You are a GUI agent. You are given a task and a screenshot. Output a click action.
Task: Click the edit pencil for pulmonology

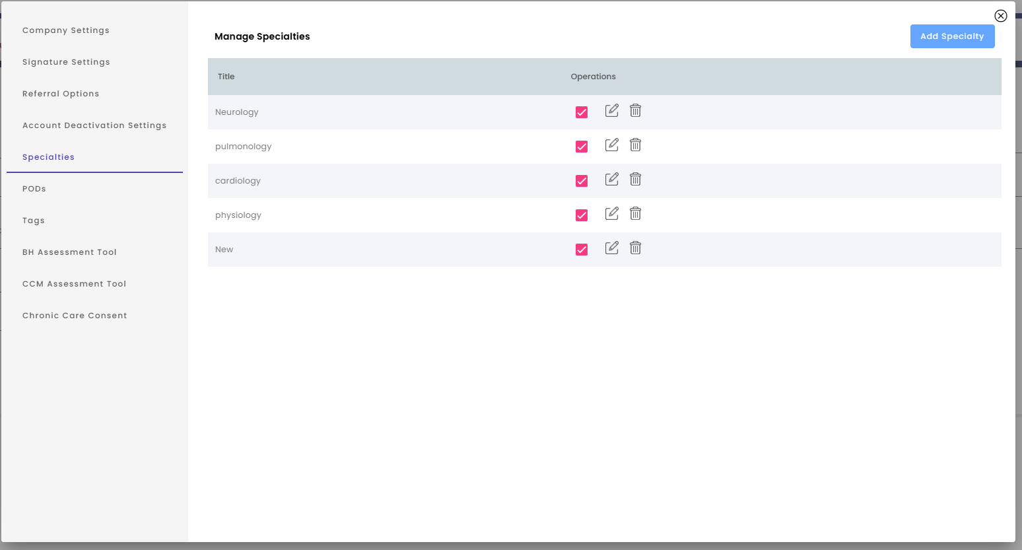pos(612,145)
